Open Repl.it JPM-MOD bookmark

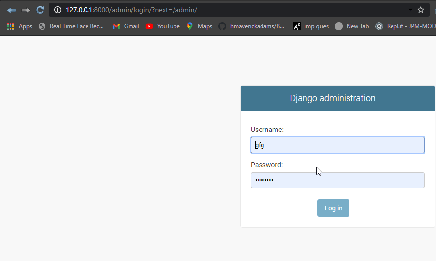tap(406, 26)
